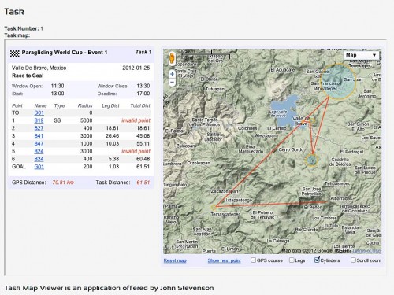Open takeoff point D01 link
This screenshot has height=295, width=394.
39,112
